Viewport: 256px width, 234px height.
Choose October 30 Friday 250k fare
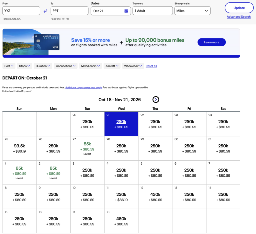click(x=189, y=148)
